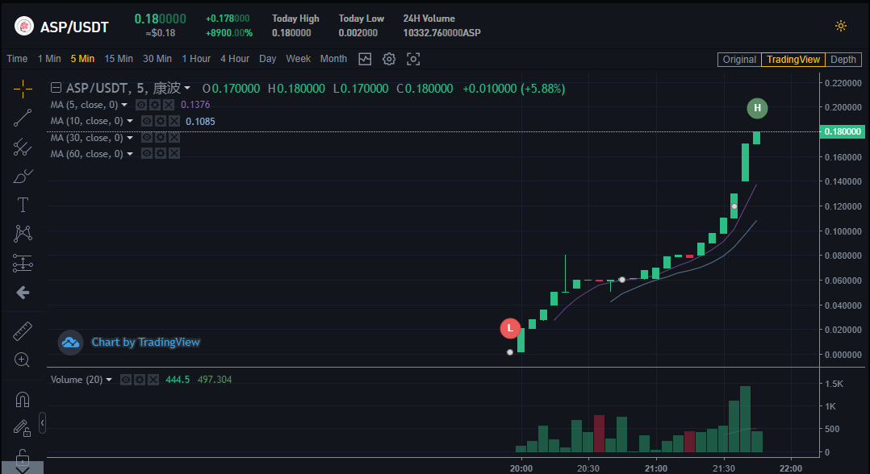The height and width of the screenshot is (474, 870).
Task: Collapse the left drawing toolbar handle
Action: (x=42, y=422)
